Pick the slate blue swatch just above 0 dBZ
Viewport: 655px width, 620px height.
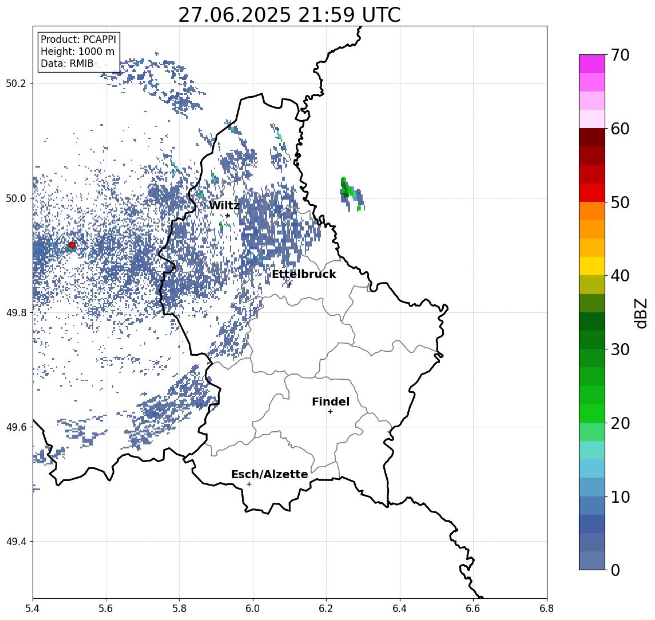pos(592,561)
